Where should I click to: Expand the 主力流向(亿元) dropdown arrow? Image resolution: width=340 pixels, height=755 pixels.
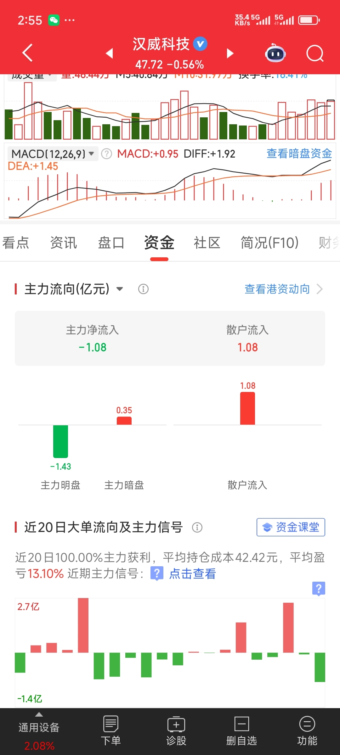click(x=120, y=289)
